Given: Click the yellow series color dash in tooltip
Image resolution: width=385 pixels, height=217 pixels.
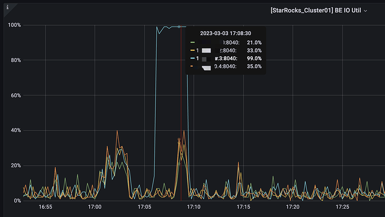Looking at the screenshot, I should [x=192, y=50].
